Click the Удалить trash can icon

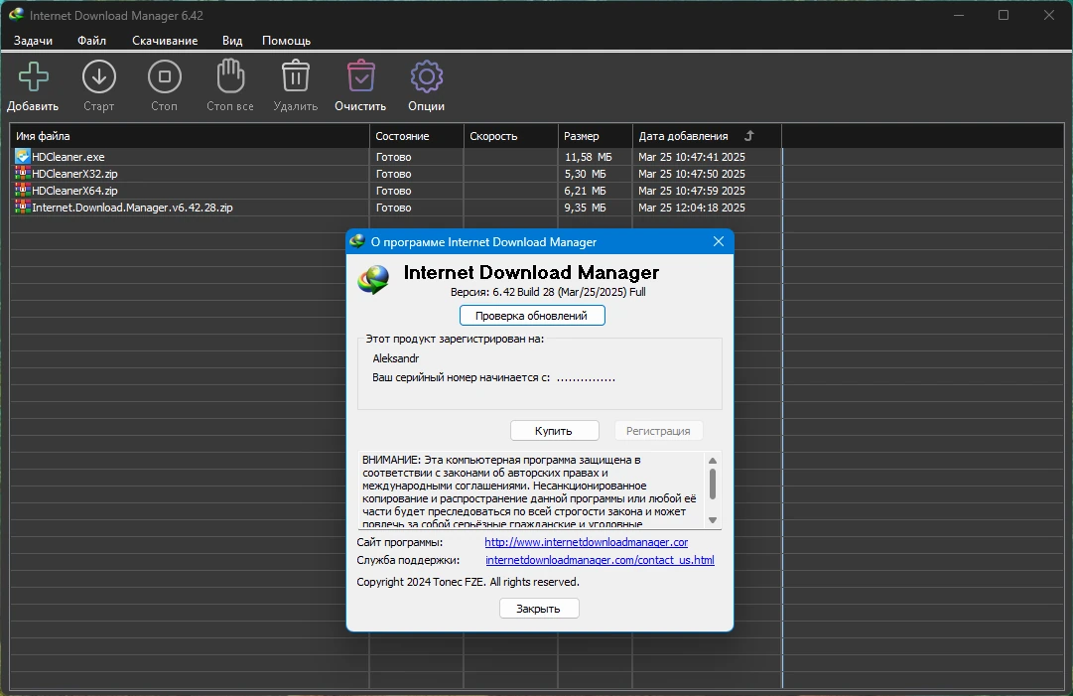pyautogui.click(x=296, y=76)
